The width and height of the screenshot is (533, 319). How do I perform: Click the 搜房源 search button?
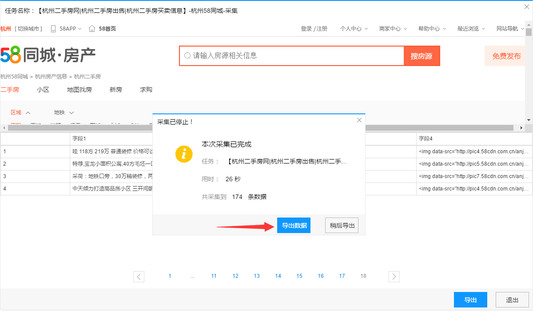(422, 56)
